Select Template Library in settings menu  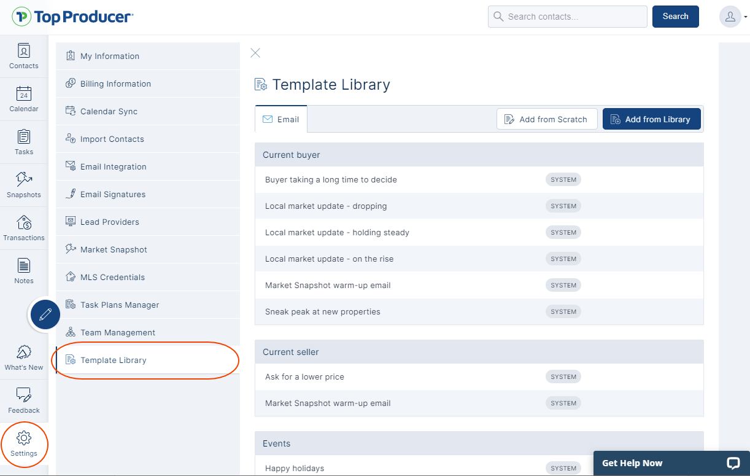148,360
